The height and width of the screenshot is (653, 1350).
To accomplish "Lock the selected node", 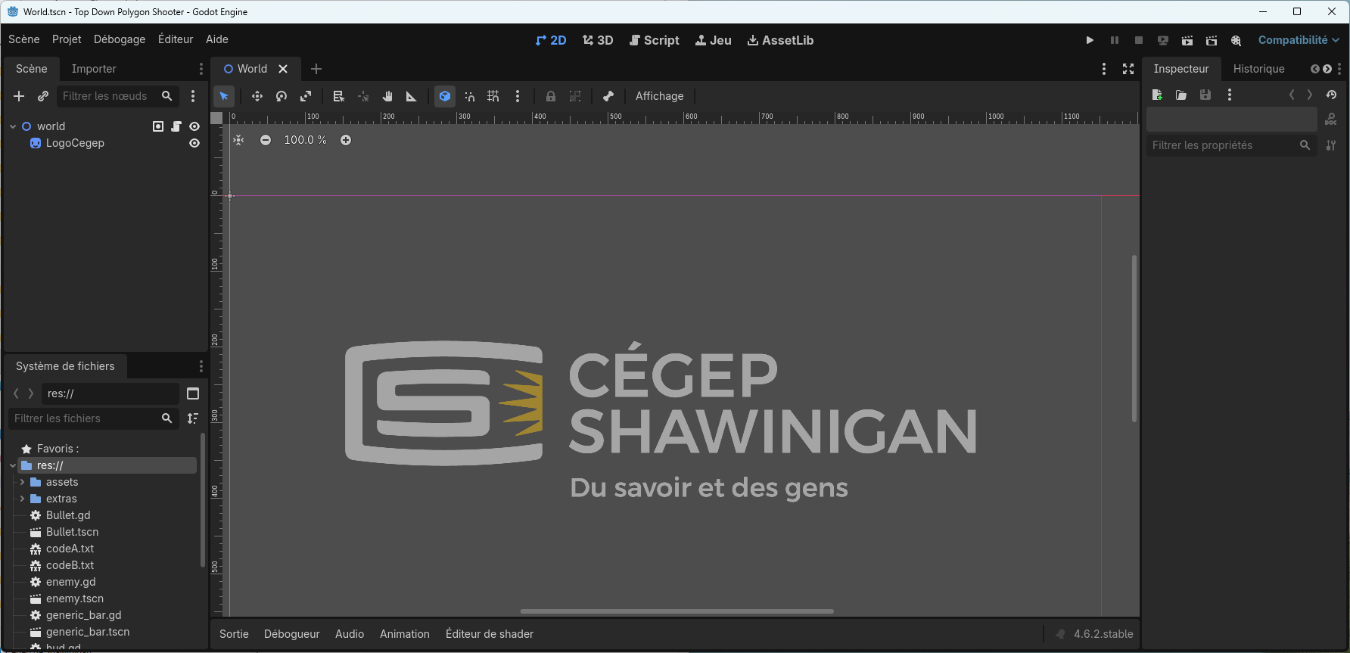I will pyautogui.click(x=551, y=96).
